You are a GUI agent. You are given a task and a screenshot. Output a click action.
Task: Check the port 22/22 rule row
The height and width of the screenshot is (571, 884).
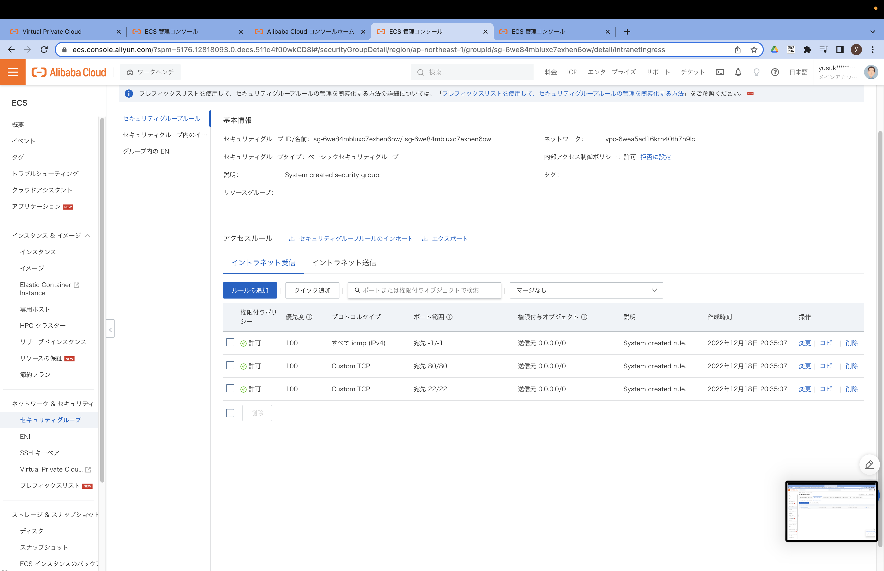(230, 389)
